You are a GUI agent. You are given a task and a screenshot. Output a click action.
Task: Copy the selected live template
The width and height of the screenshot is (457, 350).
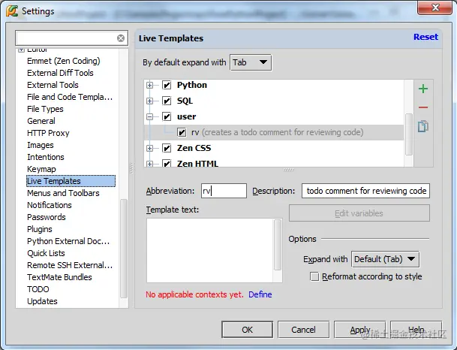pyautogui.click(x=423, y=126)
